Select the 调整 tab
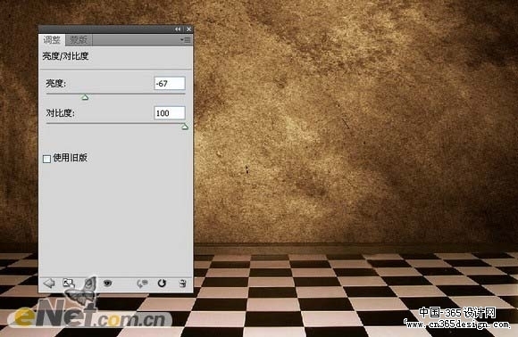518x337 pixels. pyautogui.click(x=52, y=40)
